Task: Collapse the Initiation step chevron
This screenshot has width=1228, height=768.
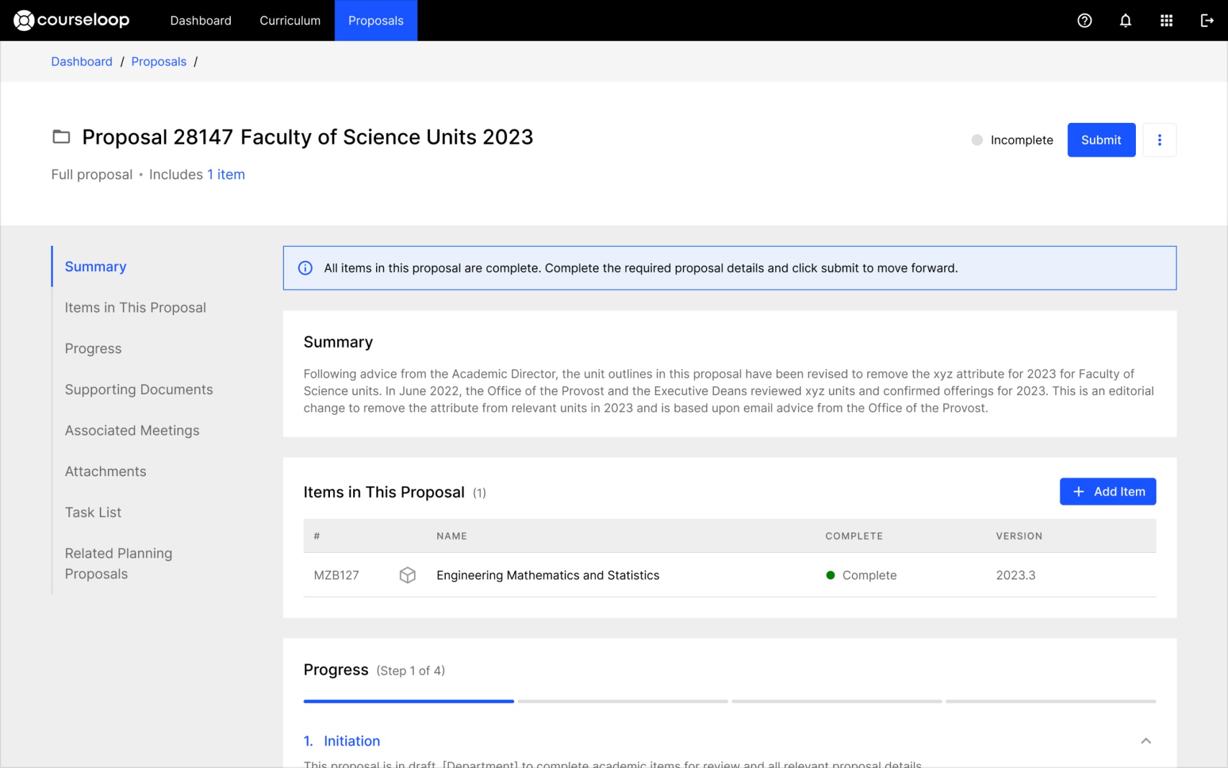Action: (1145, 741)
